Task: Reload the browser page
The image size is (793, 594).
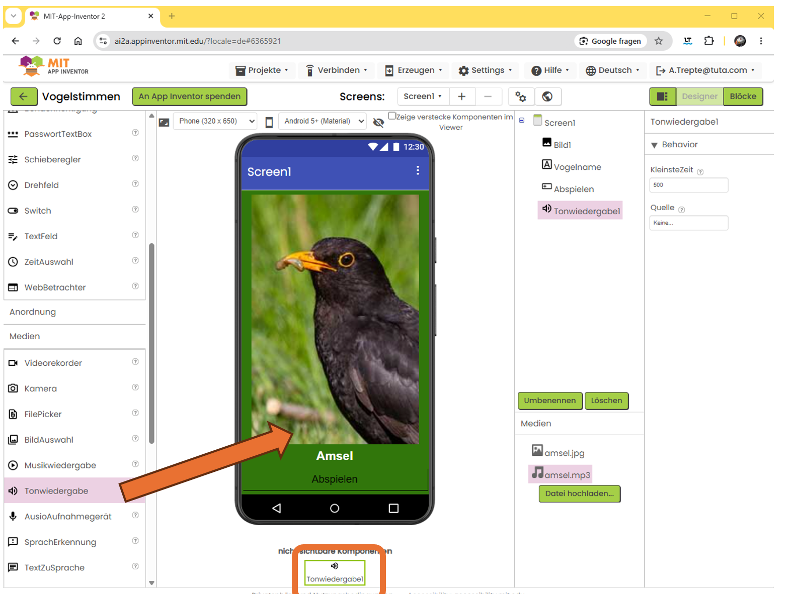Action: (57, 41)
